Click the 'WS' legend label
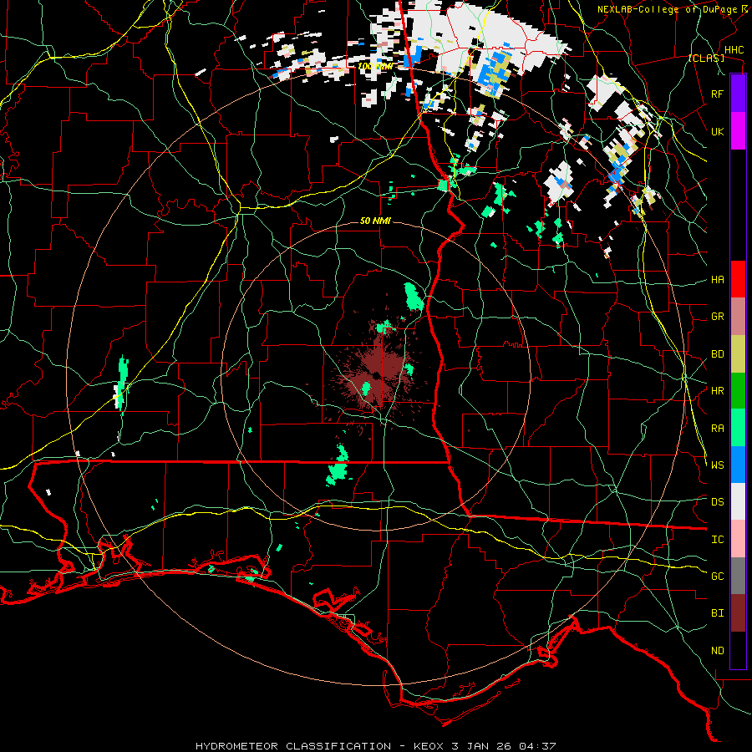752x752 pixels. [x=717, y=465]
